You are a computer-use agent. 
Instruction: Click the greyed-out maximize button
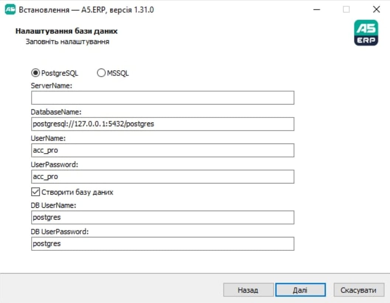[x=346, y=10]
